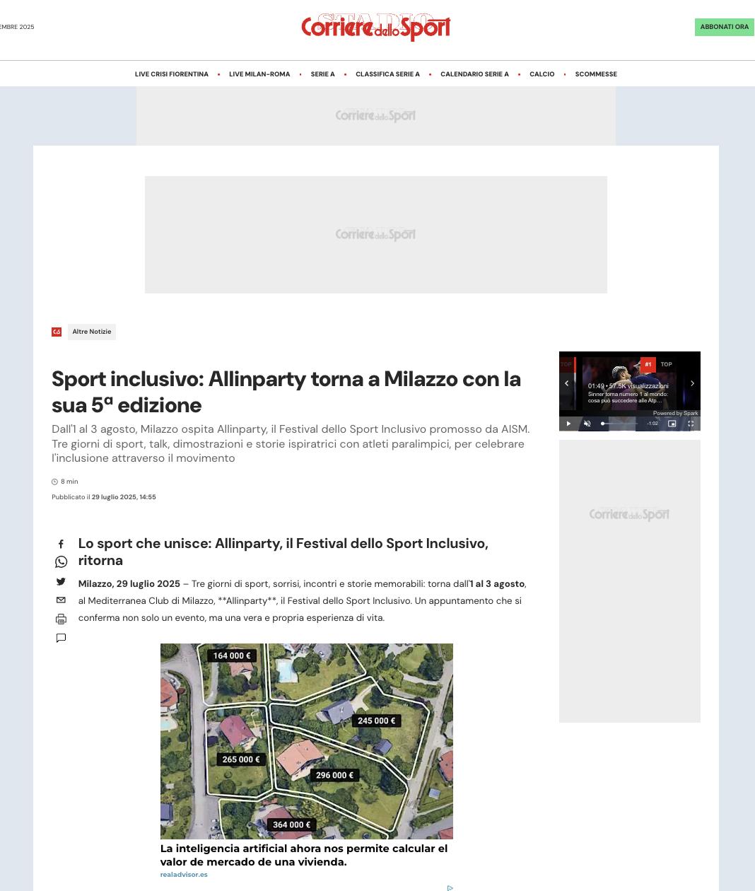This screenshot has height=891, width=755.
Task: Click the AdChoices icon below the ad
Action: tap(450, 888)
